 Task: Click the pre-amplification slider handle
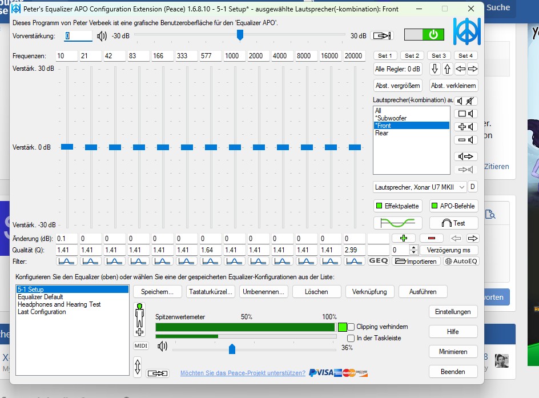[x=240, y=35]
